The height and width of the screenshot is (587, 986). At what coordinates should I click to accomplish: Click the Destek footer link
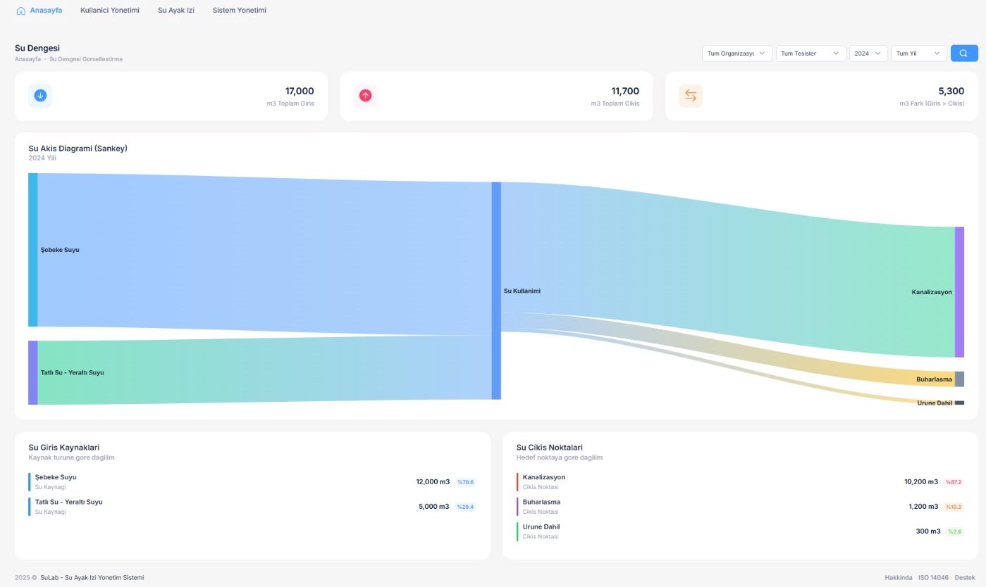(965, 578)
